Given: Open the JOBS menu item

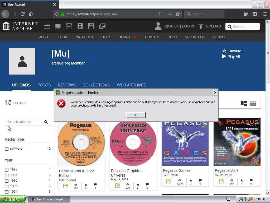Looking at the screenshot, I should (172, 37).
